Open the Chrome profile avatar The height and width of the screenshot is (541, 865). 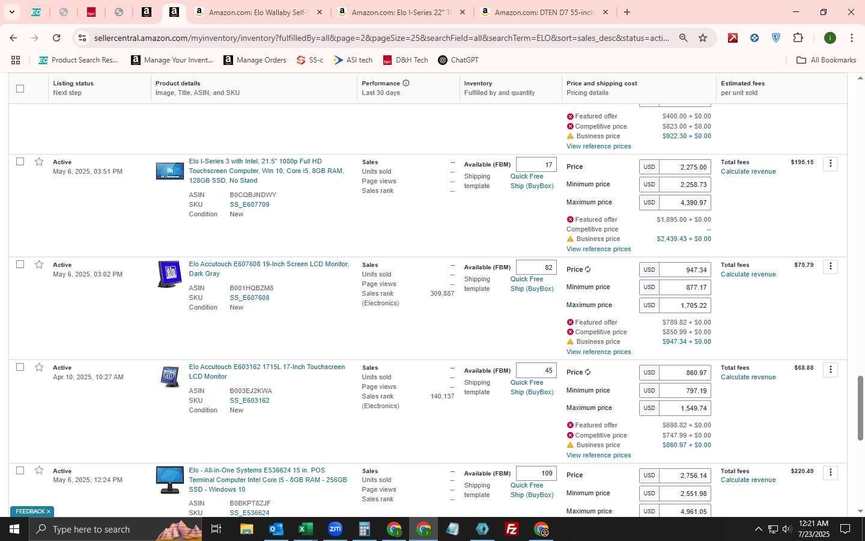click(x=830, y=38)
